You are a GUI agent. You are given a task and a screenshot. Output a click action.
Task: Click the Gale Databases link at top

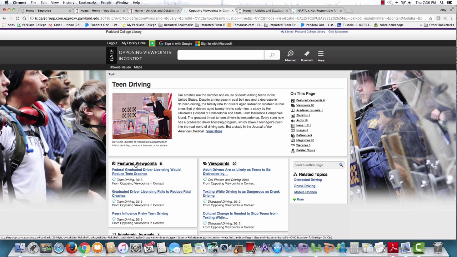(338, 31)
